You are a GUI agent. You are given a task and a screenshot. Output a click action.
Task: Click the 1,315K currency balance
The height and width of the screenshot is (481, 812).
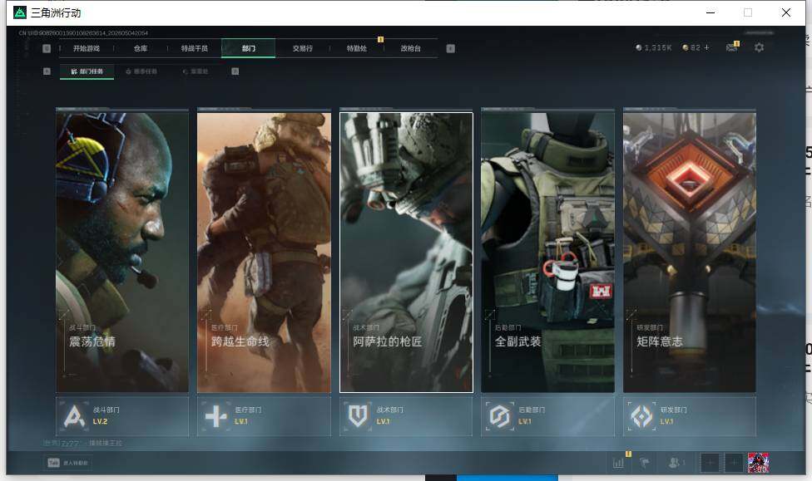point(658,47)
